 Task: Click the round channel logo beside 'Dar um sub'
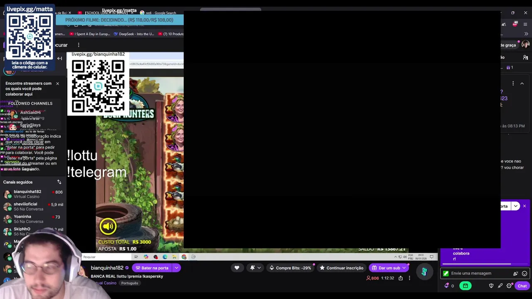pos(424,272)
